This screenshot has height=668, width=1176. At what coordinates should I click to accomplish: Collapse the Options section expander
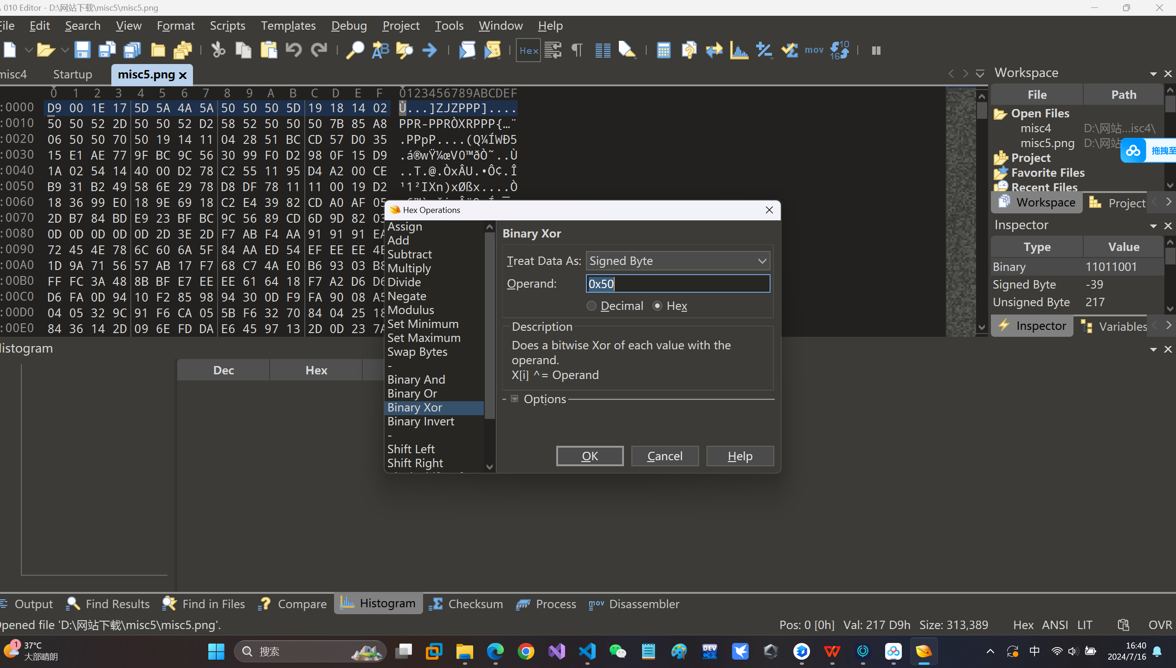pyautogui.click(x=514, y=399)
